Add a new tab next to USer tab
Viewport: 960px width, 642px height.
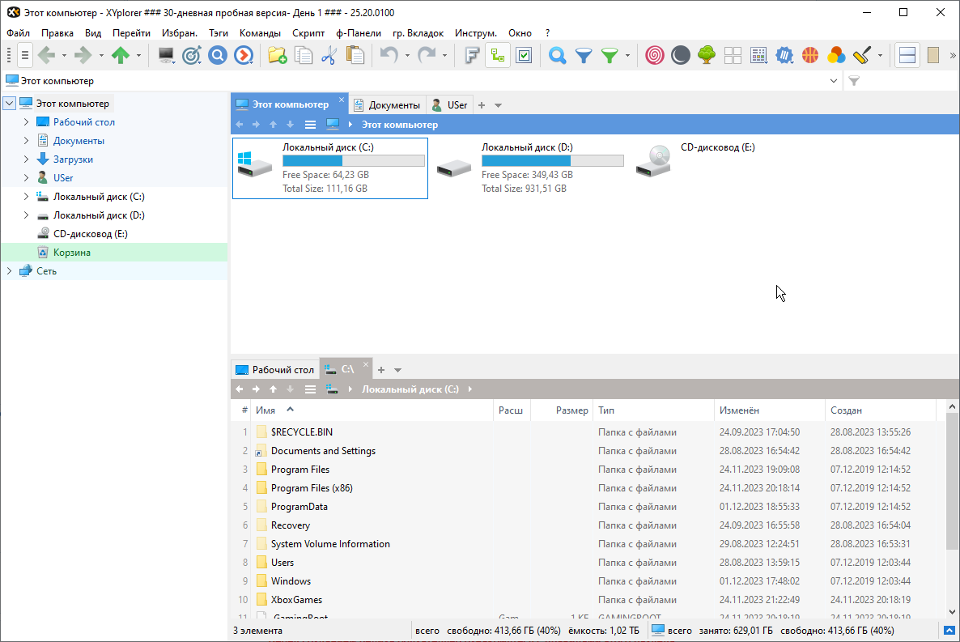pos(482,105)
